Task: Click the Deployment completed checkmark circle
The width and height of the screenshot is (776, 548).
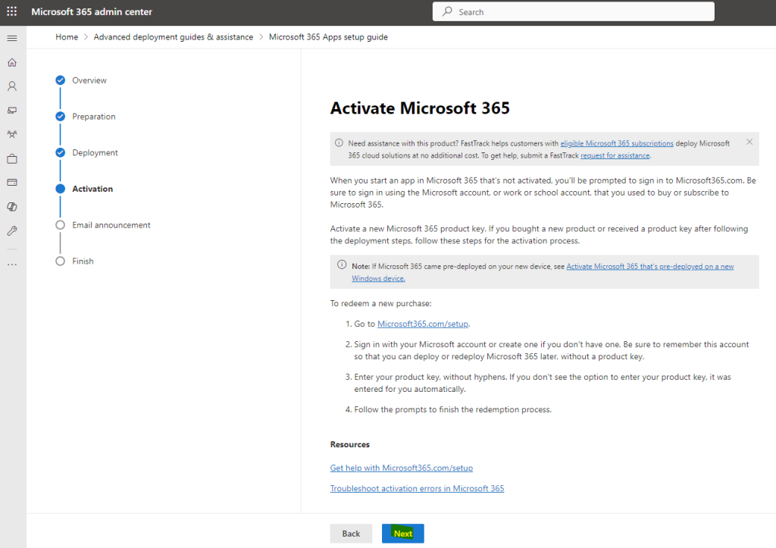Action: pyautogui.click(x=61, y=152)
